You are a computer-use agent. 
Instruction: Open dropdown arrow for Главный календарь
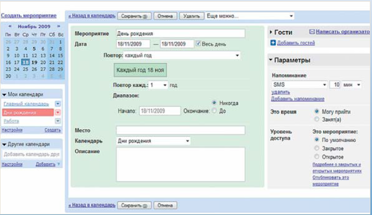[x=58, y=103]
